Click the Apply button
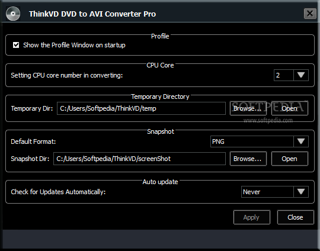 tap(252, 217)
